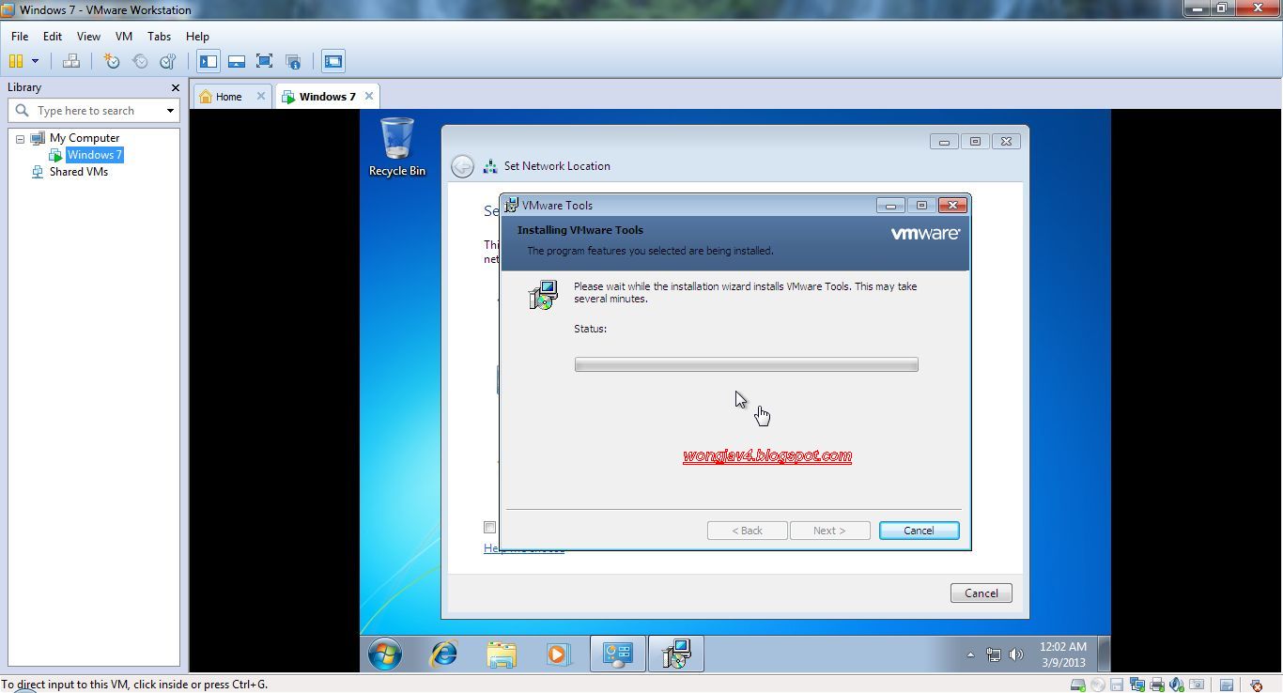Select My Computer in the library
The height and width of the screenshot is (693, 1283).
[85, 138]
